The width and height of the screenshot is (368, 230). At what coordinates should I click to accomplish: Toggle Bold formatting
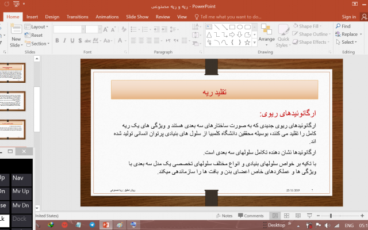pos(57,41)
